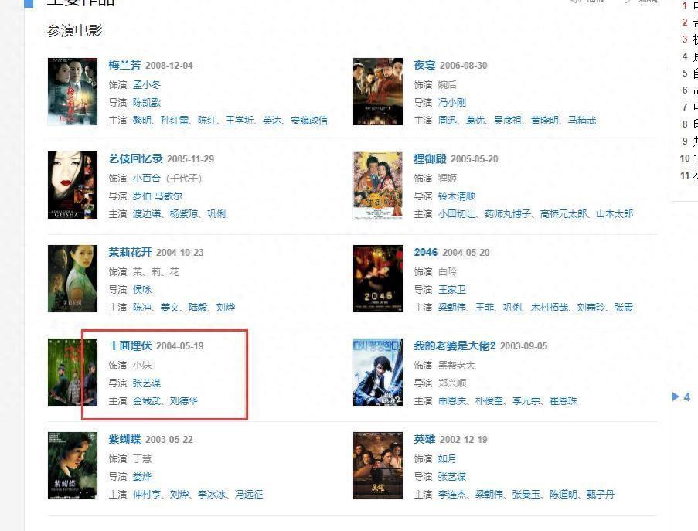Click the 艺伎回忆录 poster thumbnail
Image resolution: width=698 pixels, height=531 pixels.
coord(73,185)
